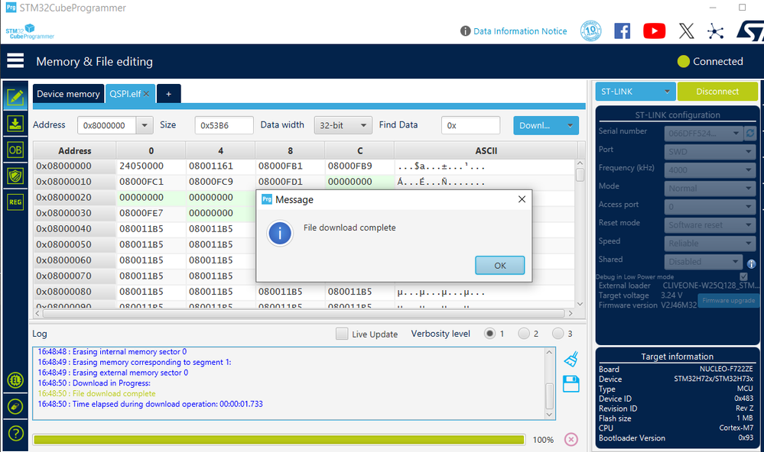764x452 pixels.
Task: Open the Facebook icon
Action: [623, 31]
